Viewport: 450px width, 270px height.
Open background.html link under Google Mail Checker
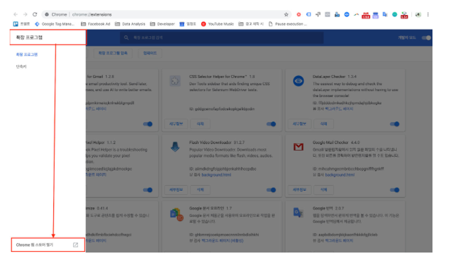[339, 175]
